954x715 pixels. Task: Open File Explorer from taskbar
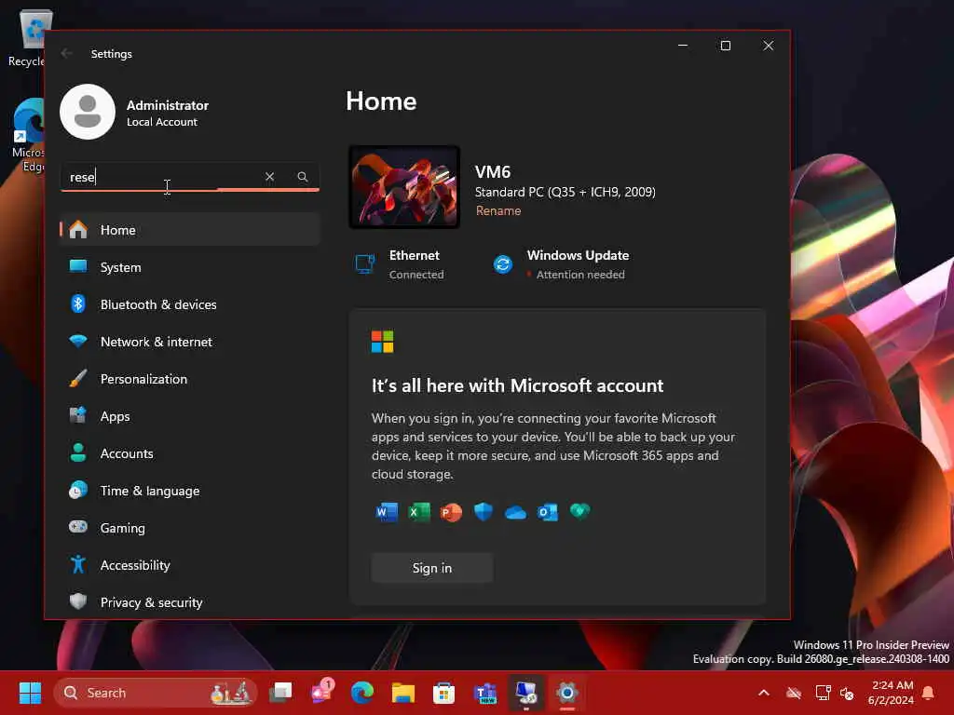click(402, 693)
